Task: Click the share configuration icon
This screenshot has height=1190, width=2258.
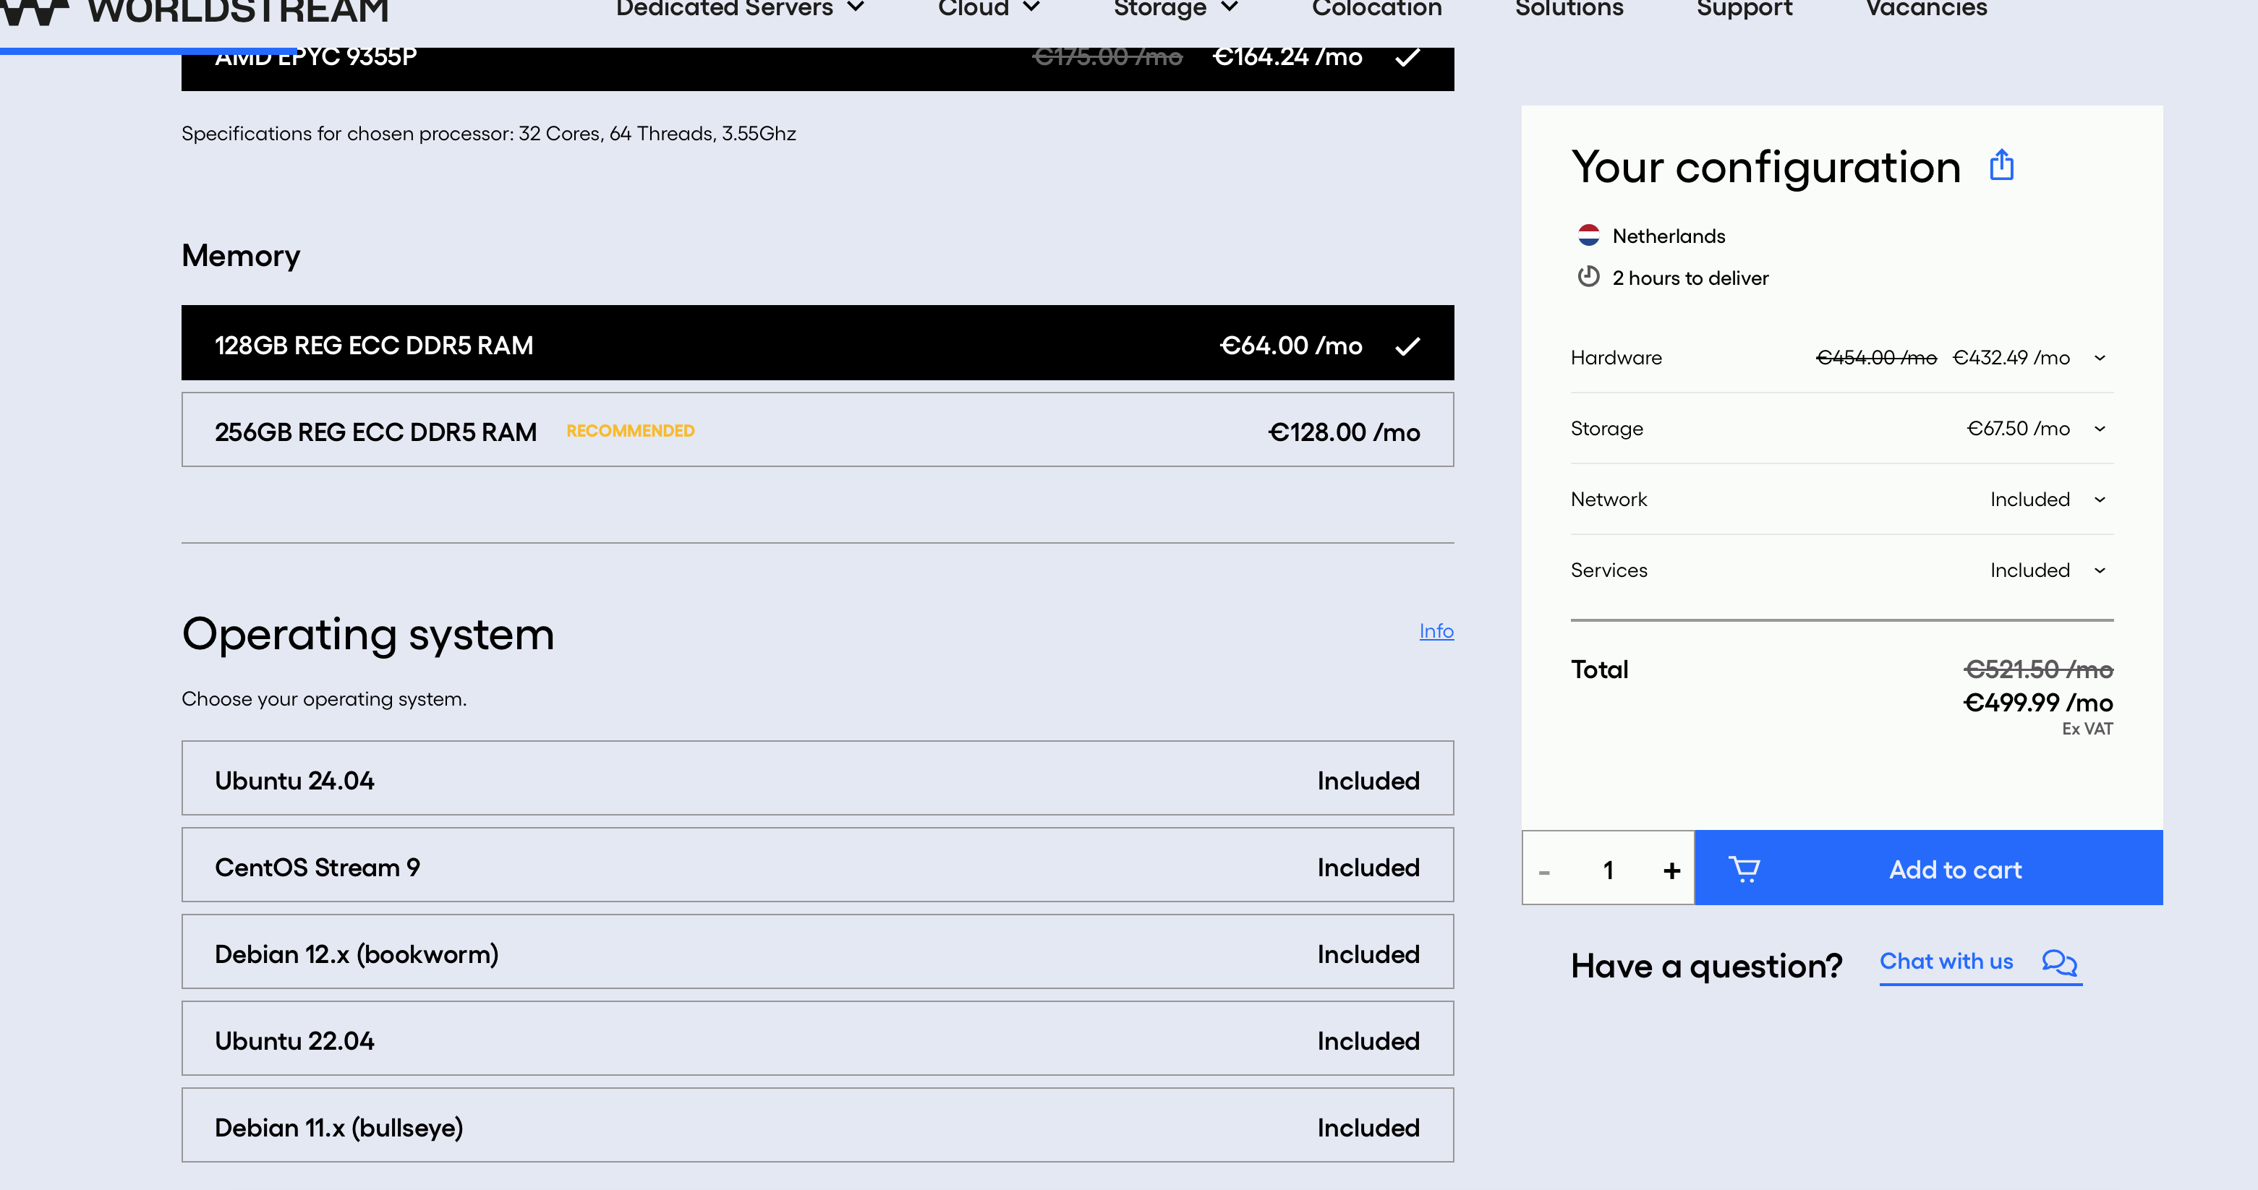Action: [x=2001, y=165]
